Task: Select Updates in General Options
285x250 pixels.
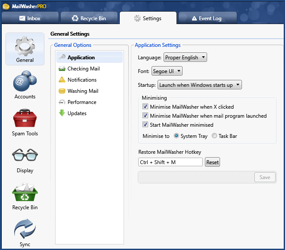Action: [90, 113]
